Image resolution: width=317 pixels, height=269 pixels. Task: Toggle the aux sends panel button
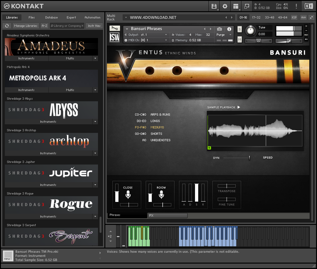304,18
